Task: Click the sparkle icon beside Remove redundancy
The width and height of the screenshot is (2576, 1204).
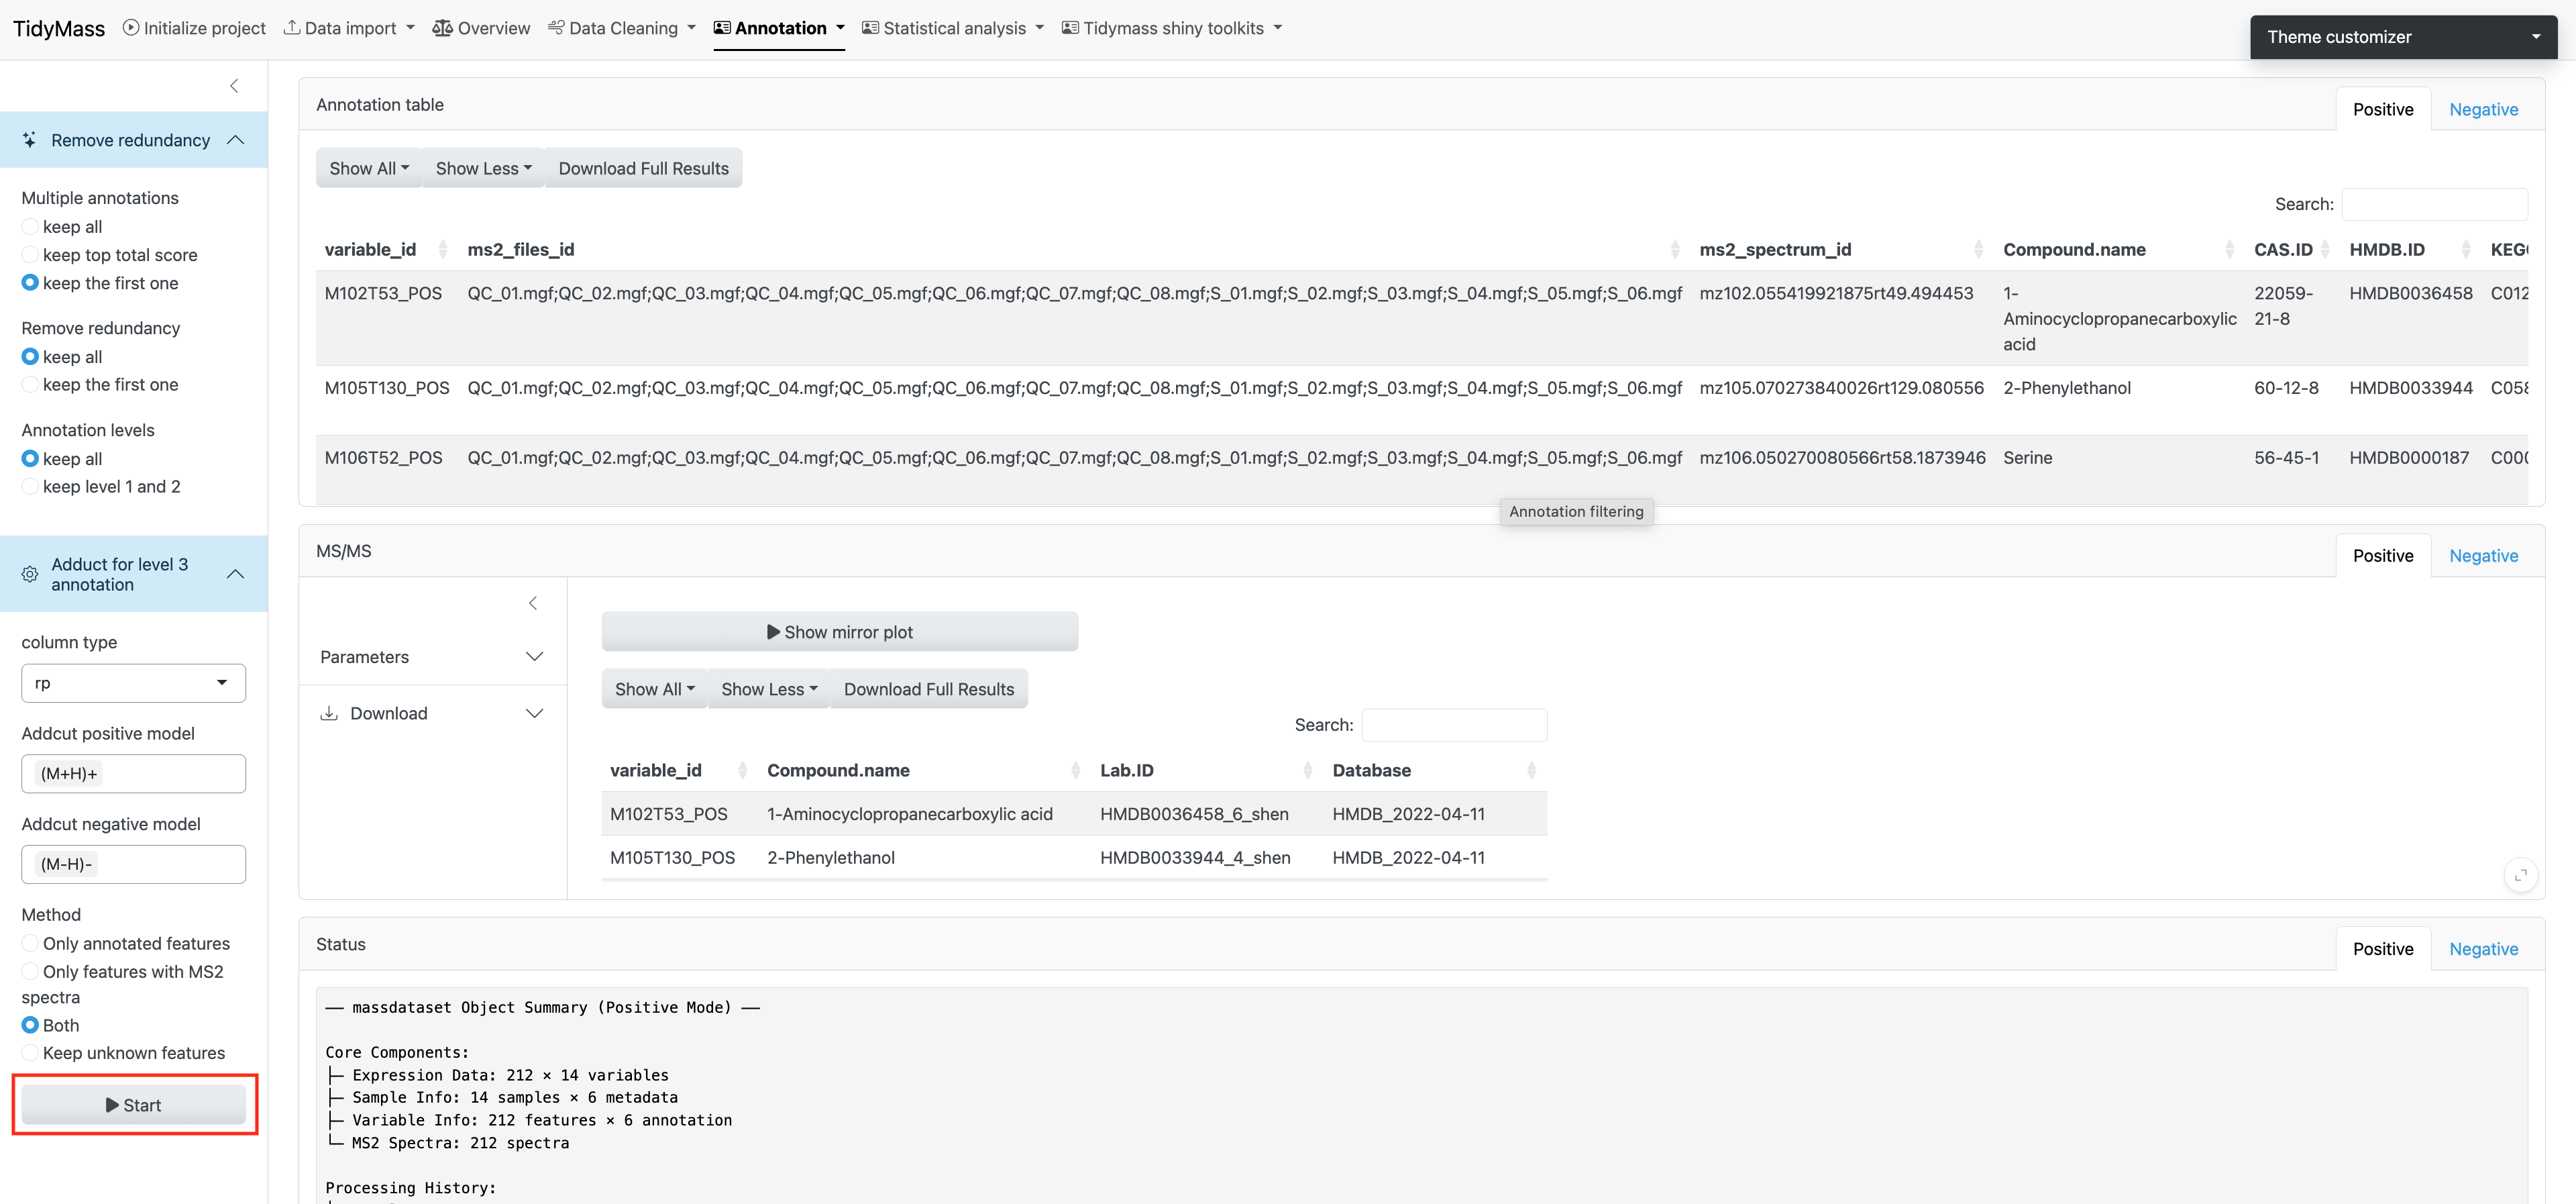Action: [30, 140]
